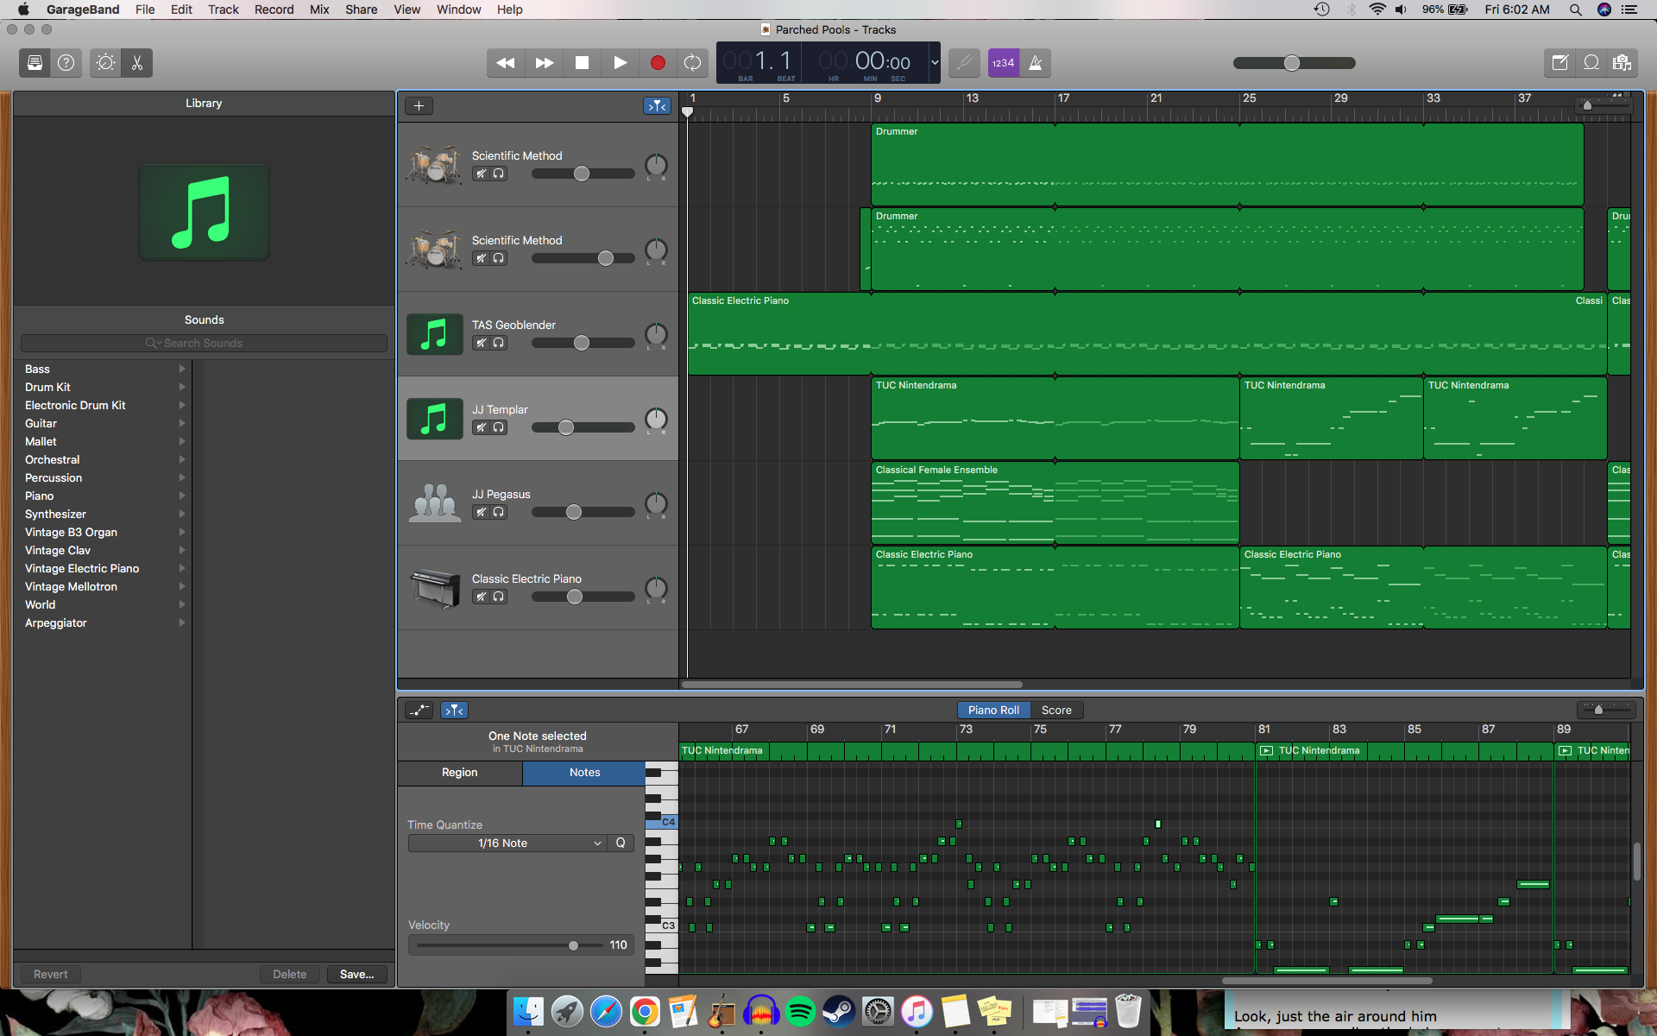Image resolution: width=1657 pixels, height=1036 pixels.
Task: Select the JJ Templar track icon
Action: (434, 419)
